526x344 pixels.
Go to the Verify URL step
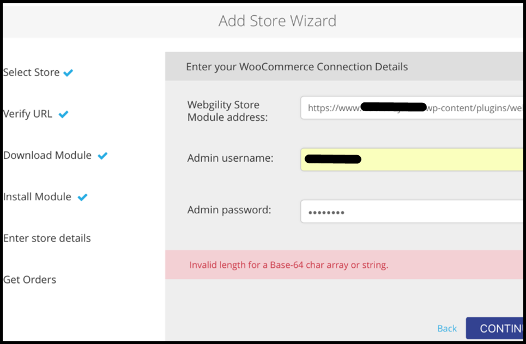point(28,114)
